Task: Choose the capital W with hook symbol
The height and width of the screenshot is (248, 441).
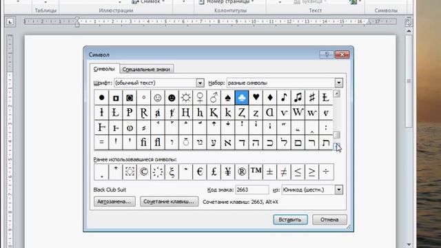Action: coord(298,112)
